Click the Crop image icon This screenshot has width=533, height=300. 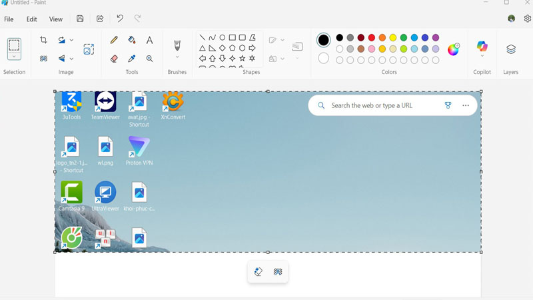point(44,41)
